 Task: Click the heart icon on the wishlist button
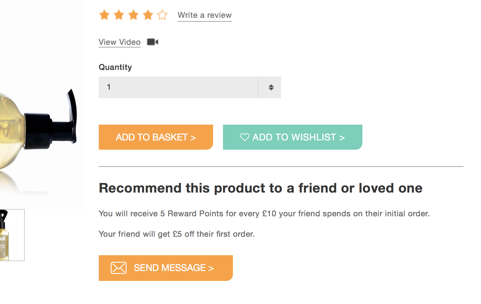coord(244,137)
